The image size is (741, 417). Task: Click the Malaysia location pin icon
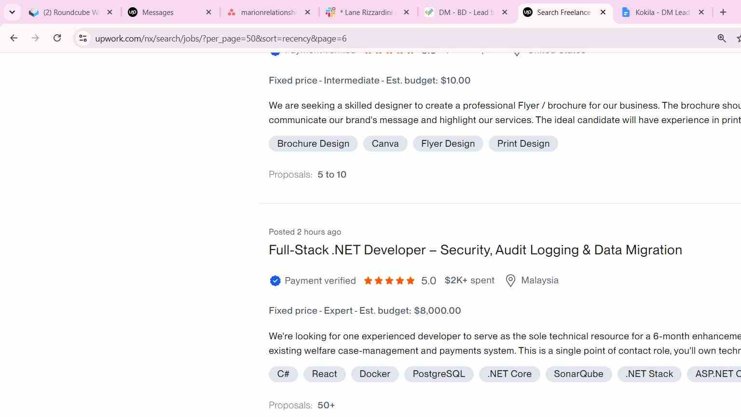click(510, 281)
